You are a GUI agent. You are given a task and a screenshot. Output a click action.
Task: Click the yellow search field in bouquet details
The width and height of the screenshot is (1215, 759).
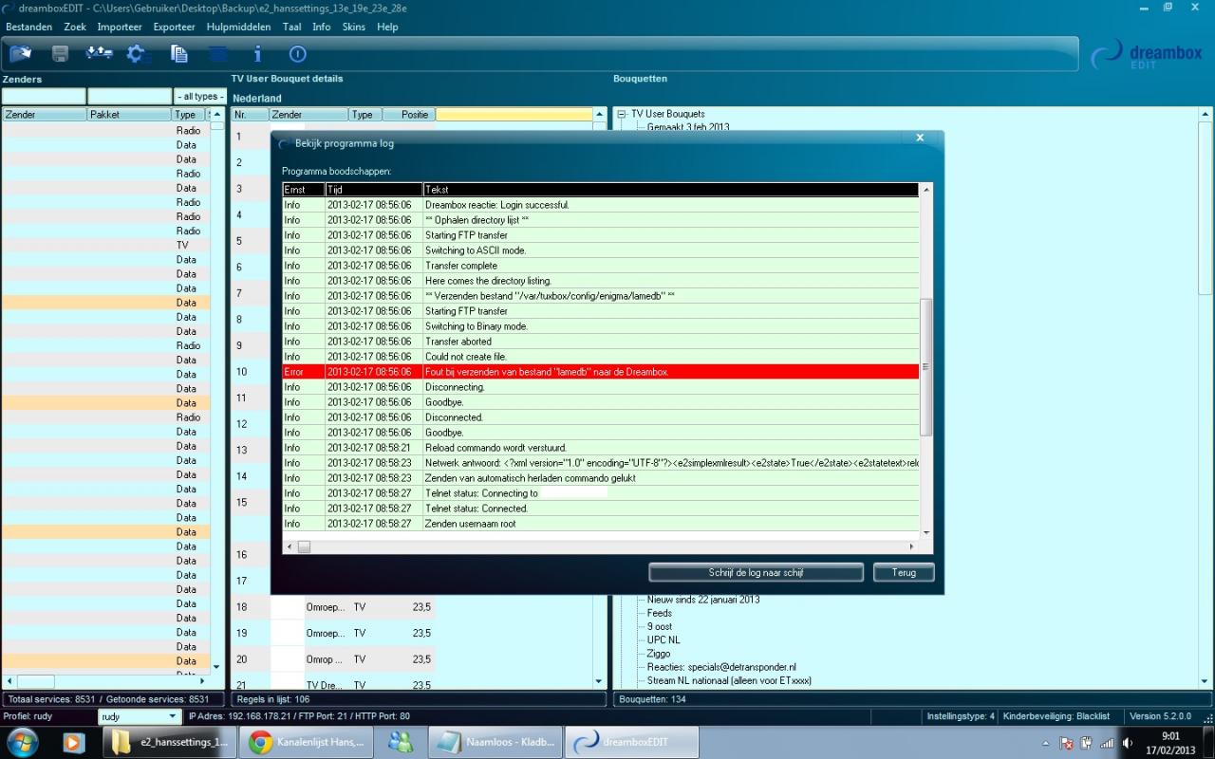[x=514, y=114]
